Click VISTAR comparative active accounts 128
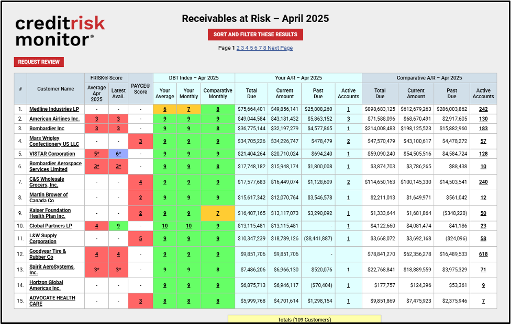511x324 pixels. pos(483,154)
